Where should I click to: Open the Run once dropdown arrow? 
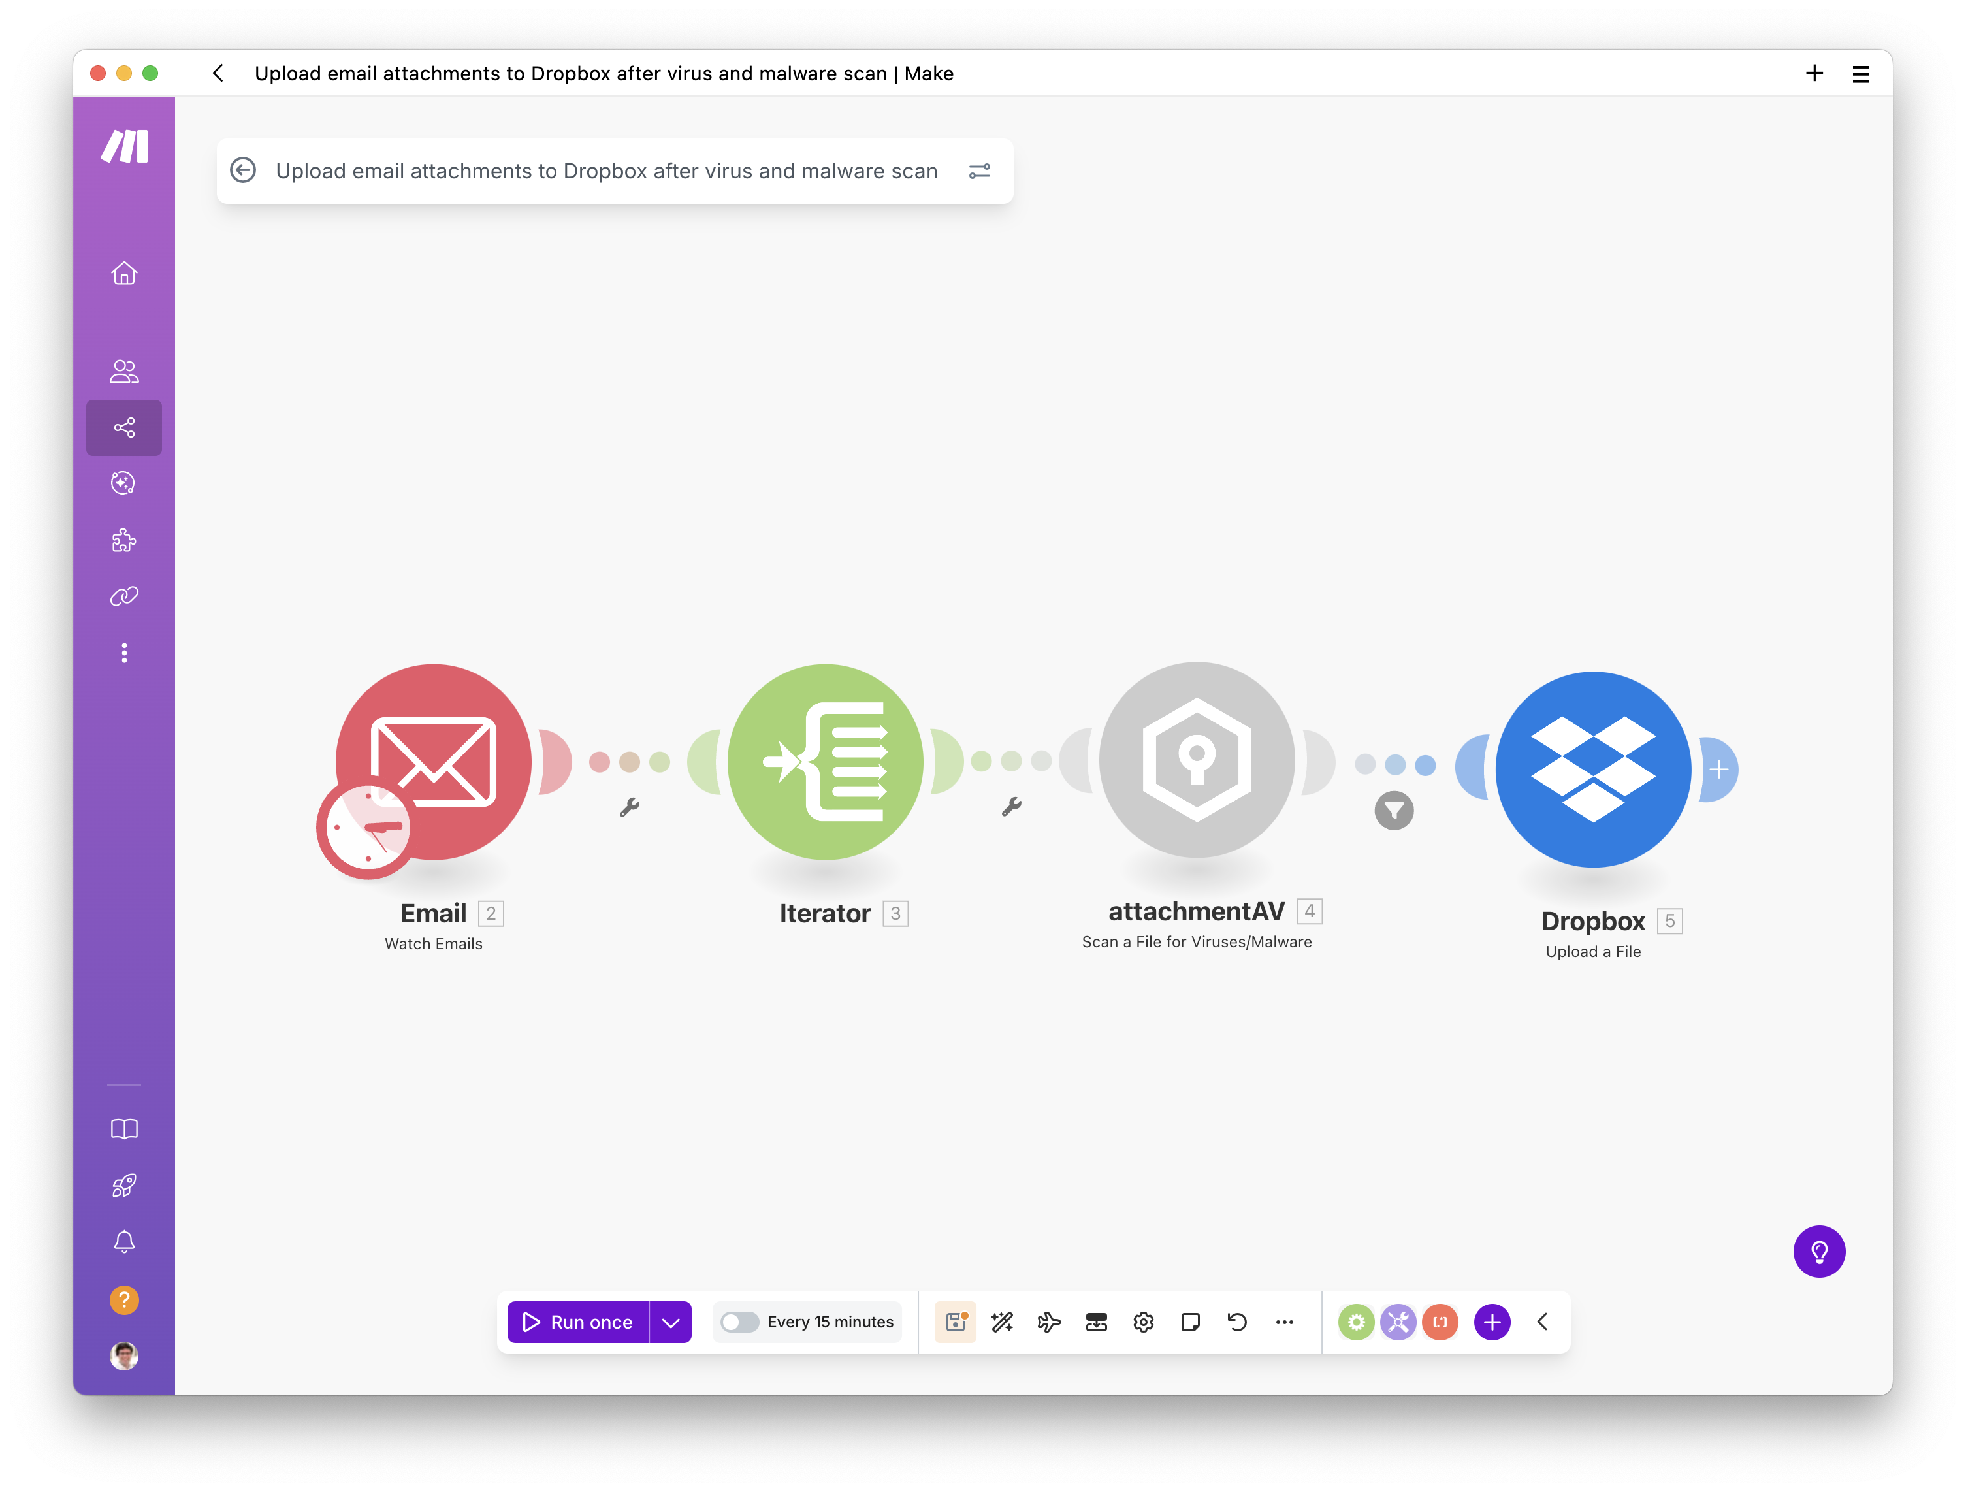coord(671,1322)
